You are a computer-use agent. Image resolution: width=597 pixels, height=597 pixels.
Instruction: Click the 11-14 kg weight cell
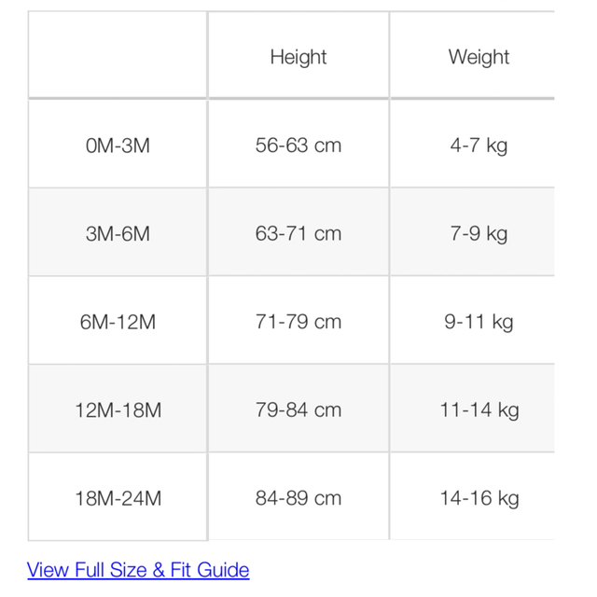473,409
